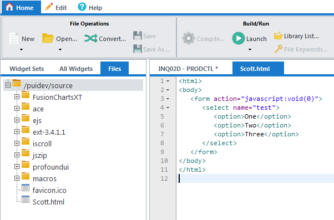
Task: Expand the profoundui folder
Action: click(x=17, y=167)
